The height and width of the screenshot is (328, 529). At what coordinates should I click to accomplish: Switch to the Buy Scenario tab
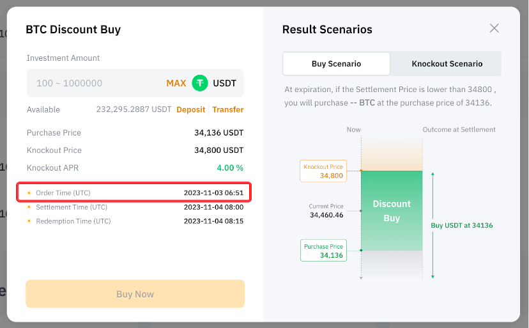tap(336, 64)
